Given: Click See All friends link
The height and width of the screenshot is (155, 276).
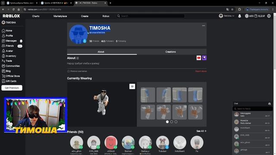Looking at the screenshot, I should 201,131.
